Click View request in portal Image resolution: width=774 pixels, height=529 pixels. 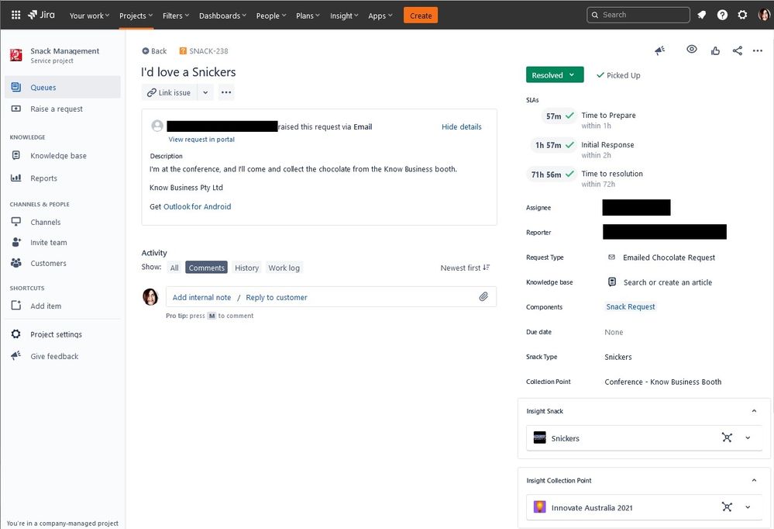click(x=201, y=140)
